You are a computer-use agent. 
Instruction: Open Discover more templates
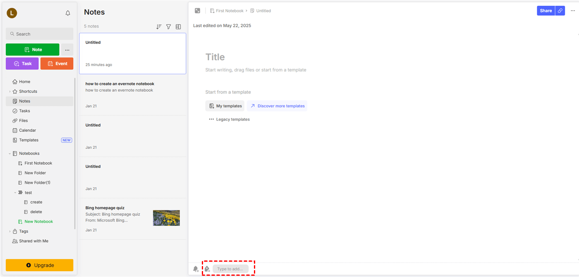(x=277, y=106)
